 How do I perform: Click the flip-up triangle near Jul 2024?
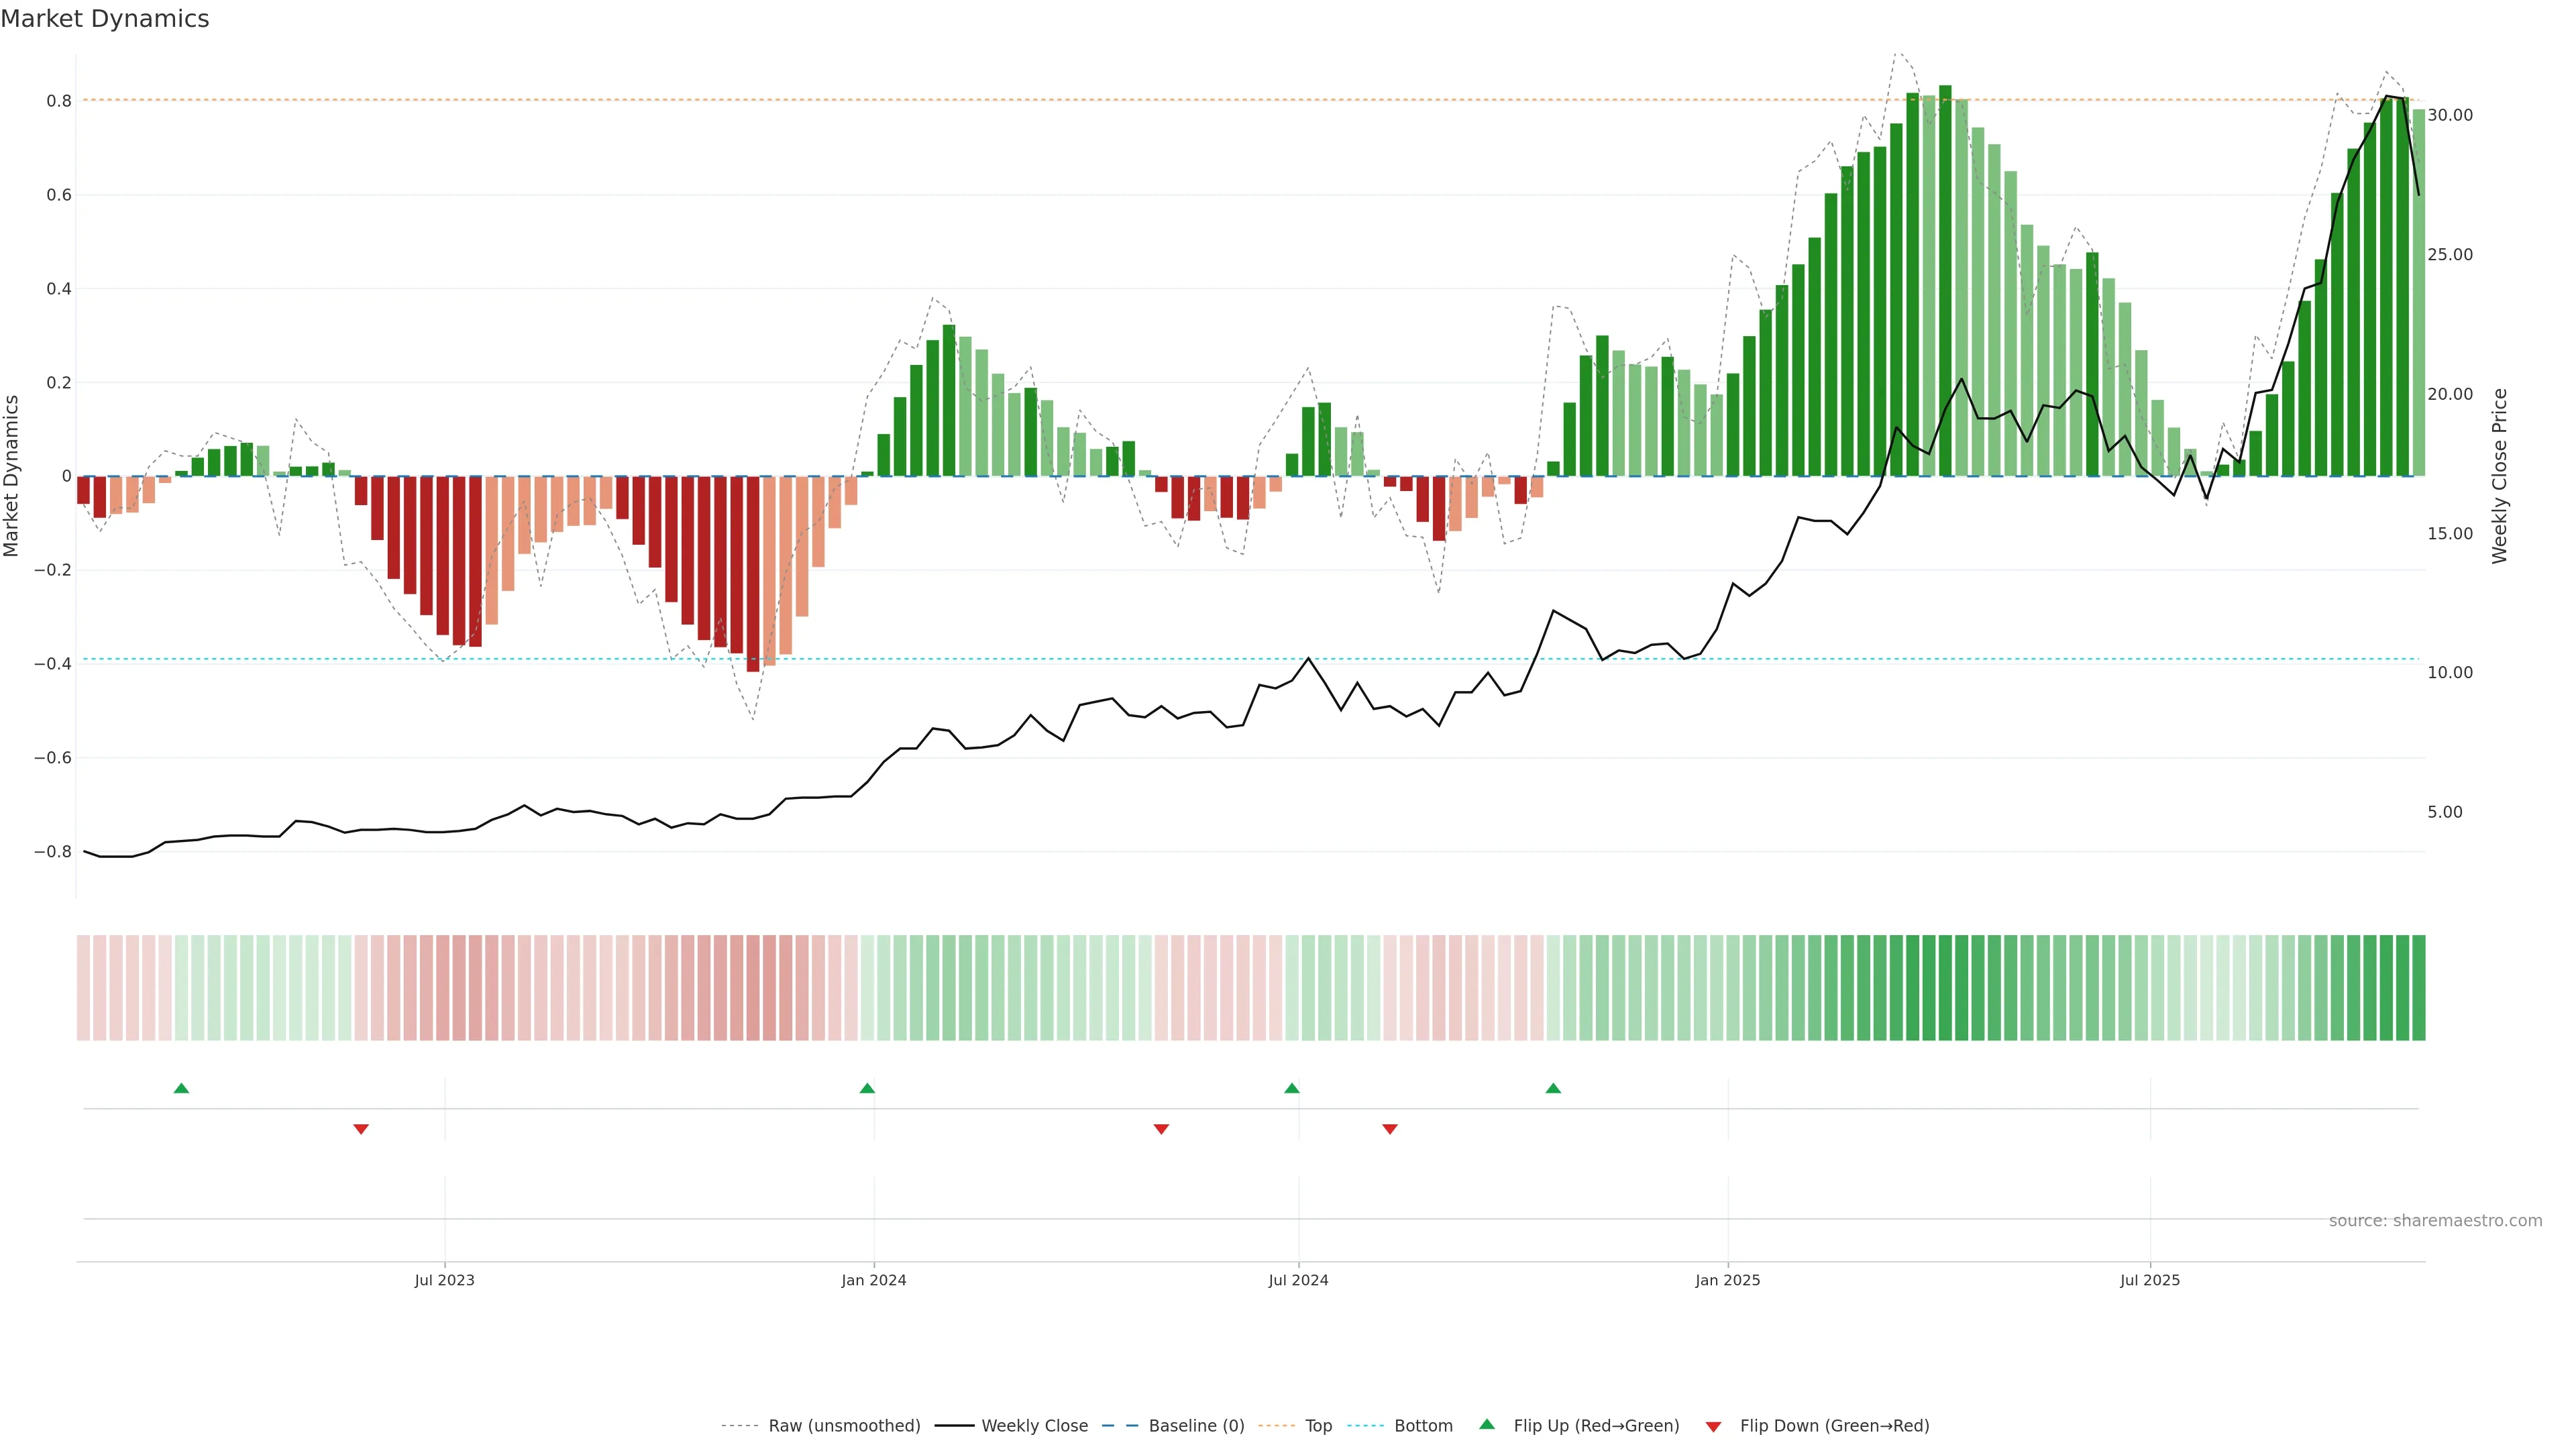coord(1292,1088)
